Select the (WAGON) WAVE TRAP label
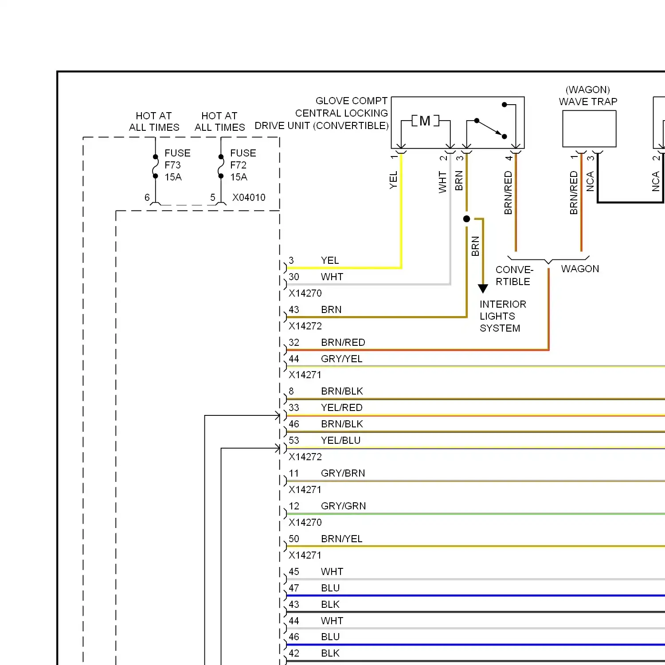The width and height of the screenshot is (665, 665). point(588,96)
